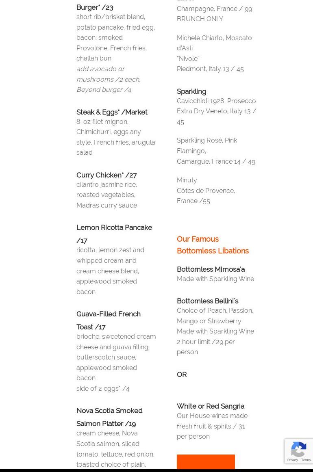Screen dimensions: 313x472
Task: Click the Michele Chiarlo Moscato d'Asti entry
Action: pos(214,53)
